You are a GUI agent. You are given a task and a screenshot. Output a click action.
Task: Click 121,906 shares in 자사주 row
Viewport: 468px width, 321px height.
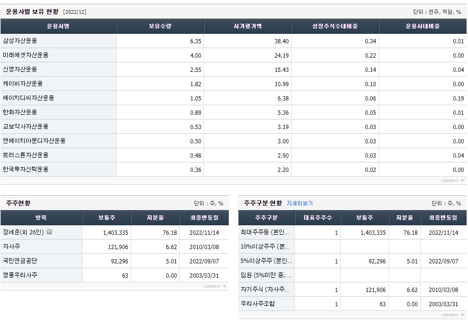[118, 247]
